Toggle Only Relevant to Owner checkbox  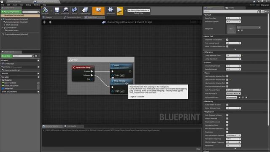[x=227, y=115]
